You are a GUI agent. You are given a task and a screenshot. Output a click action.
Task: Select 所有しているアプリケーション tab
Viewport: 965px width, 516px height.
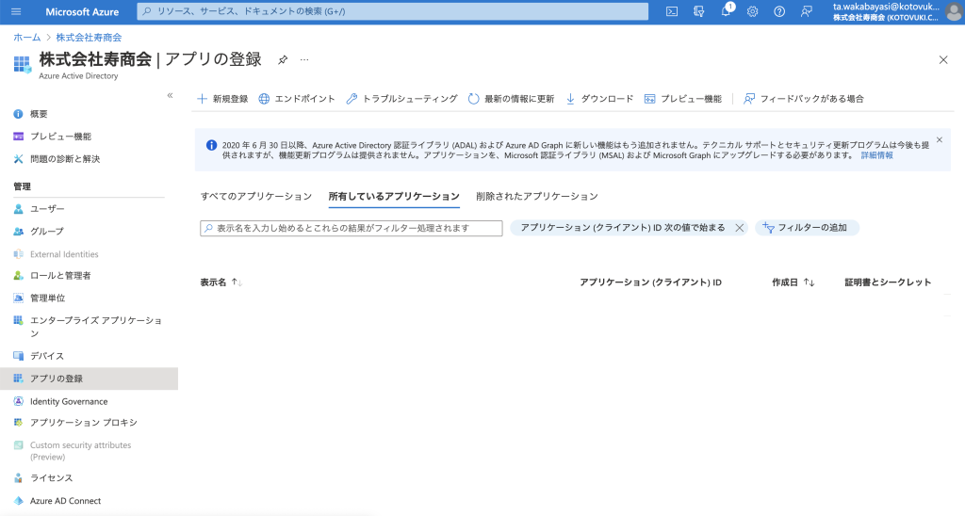click(x=394, y=196)
